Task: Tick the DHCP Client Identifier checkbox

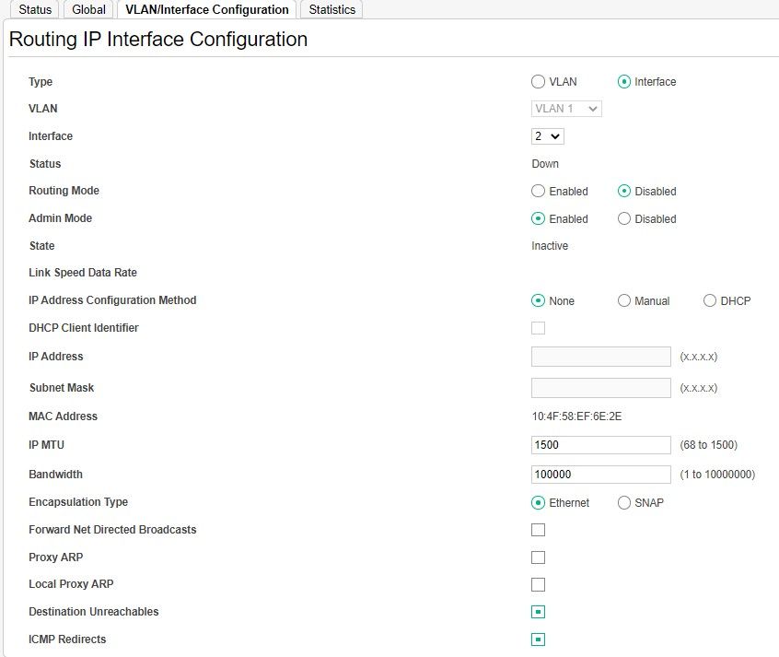Action: pos(538,328)
